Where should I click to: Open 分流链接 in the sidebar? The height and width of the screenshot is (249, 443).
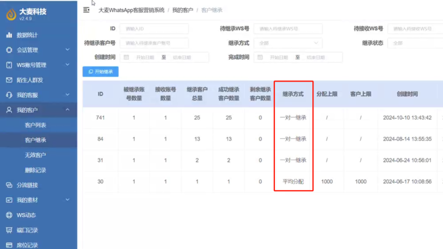point(39,185)
